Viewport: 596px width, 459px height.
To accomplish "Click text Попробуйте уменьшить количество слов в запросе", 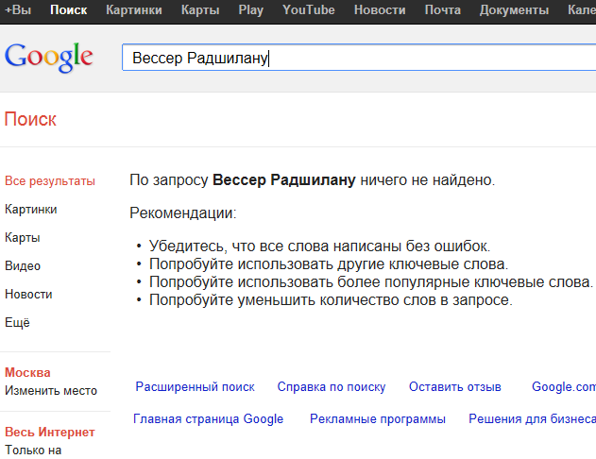I will pos(331,300).
